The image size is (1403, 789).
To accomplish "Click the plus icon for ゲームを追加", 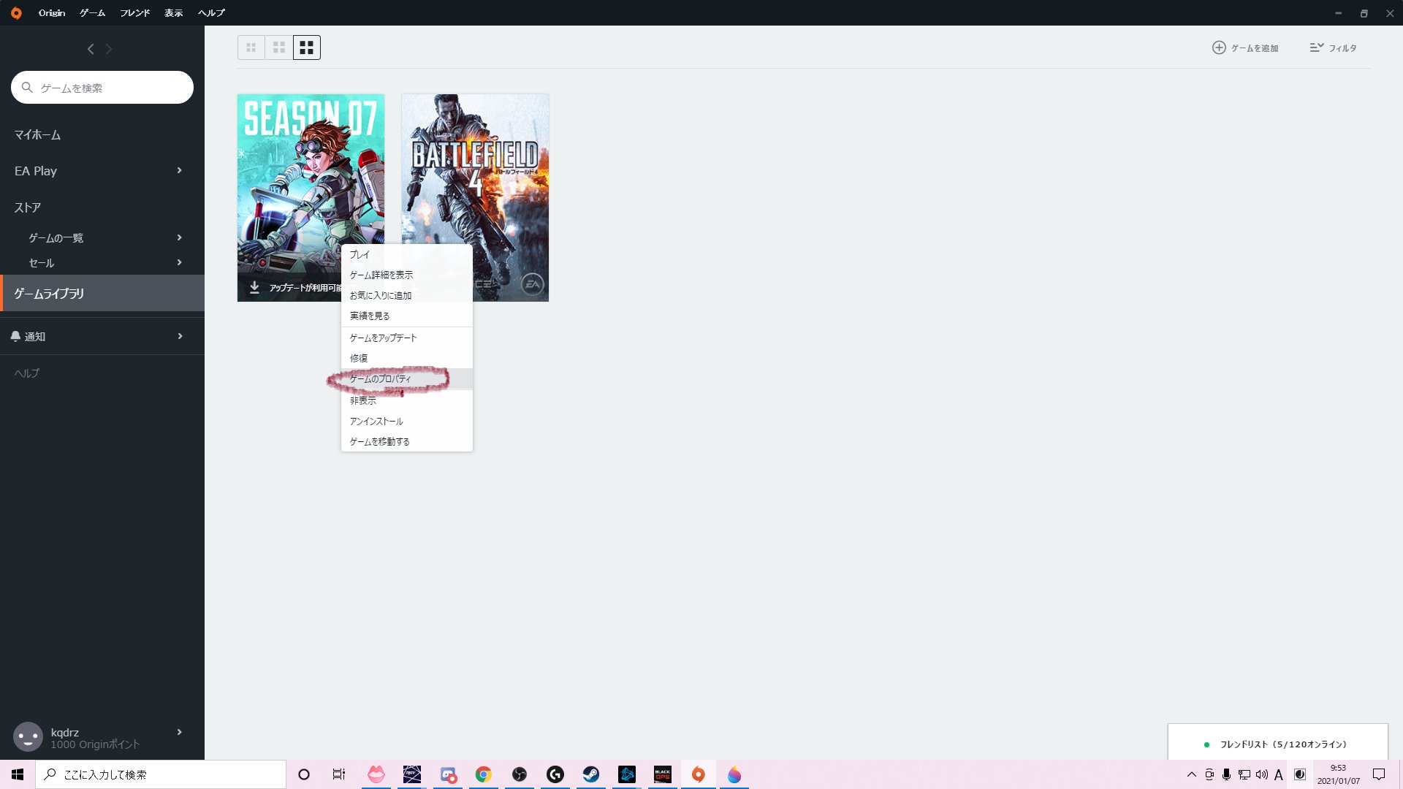I will 1219,47.
